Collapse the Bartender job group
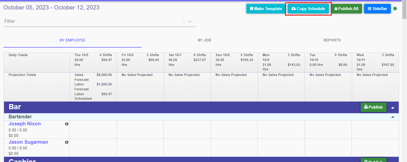 [393, 117]
